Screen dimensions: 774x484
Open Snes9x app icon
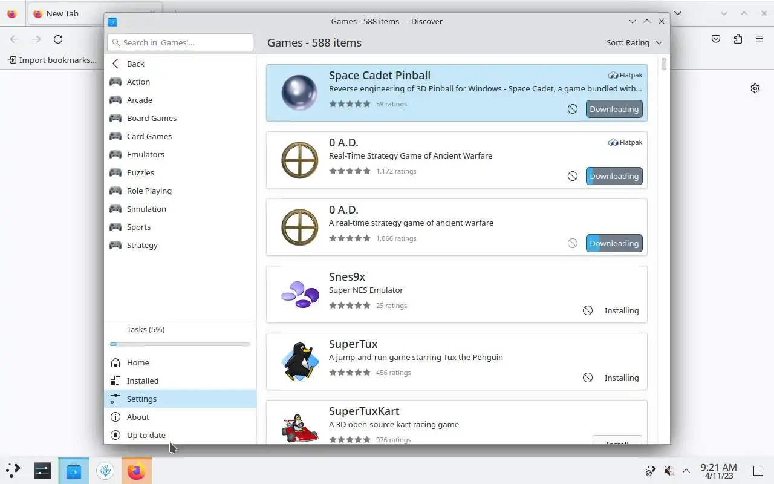point(299,294)
